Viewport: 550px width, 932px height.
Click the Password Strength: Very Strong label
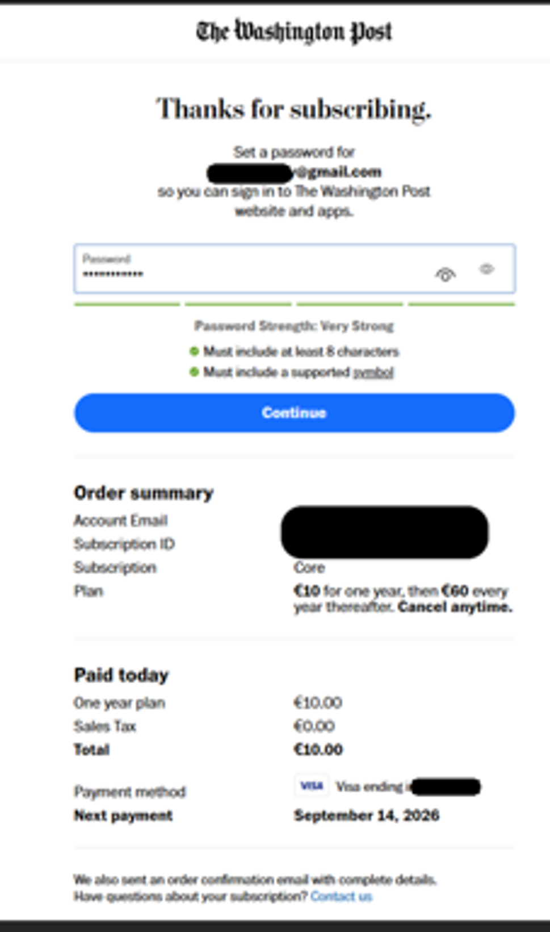click(x=294, y=326)
